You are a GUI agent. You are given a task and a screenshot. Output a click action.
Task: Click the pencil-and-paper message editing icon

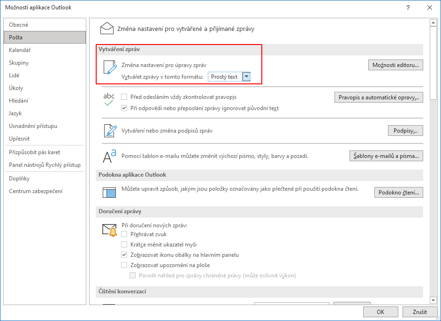click(109, 68)
